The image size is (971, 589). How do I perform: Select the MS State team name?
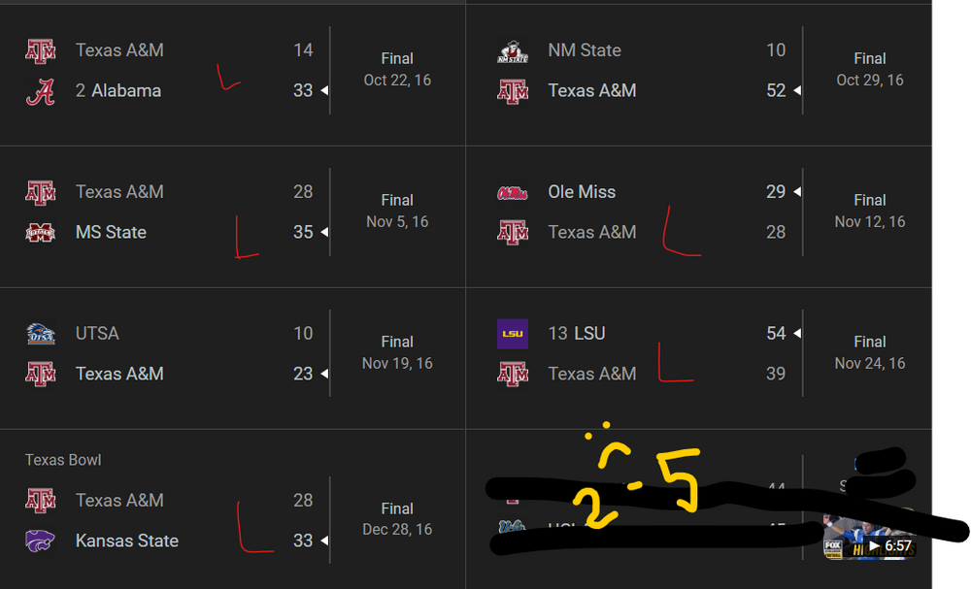(111, 233)
